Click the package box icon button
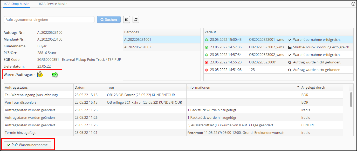The height and width of the screenshot is (151, 357). [x=126, y=19]
